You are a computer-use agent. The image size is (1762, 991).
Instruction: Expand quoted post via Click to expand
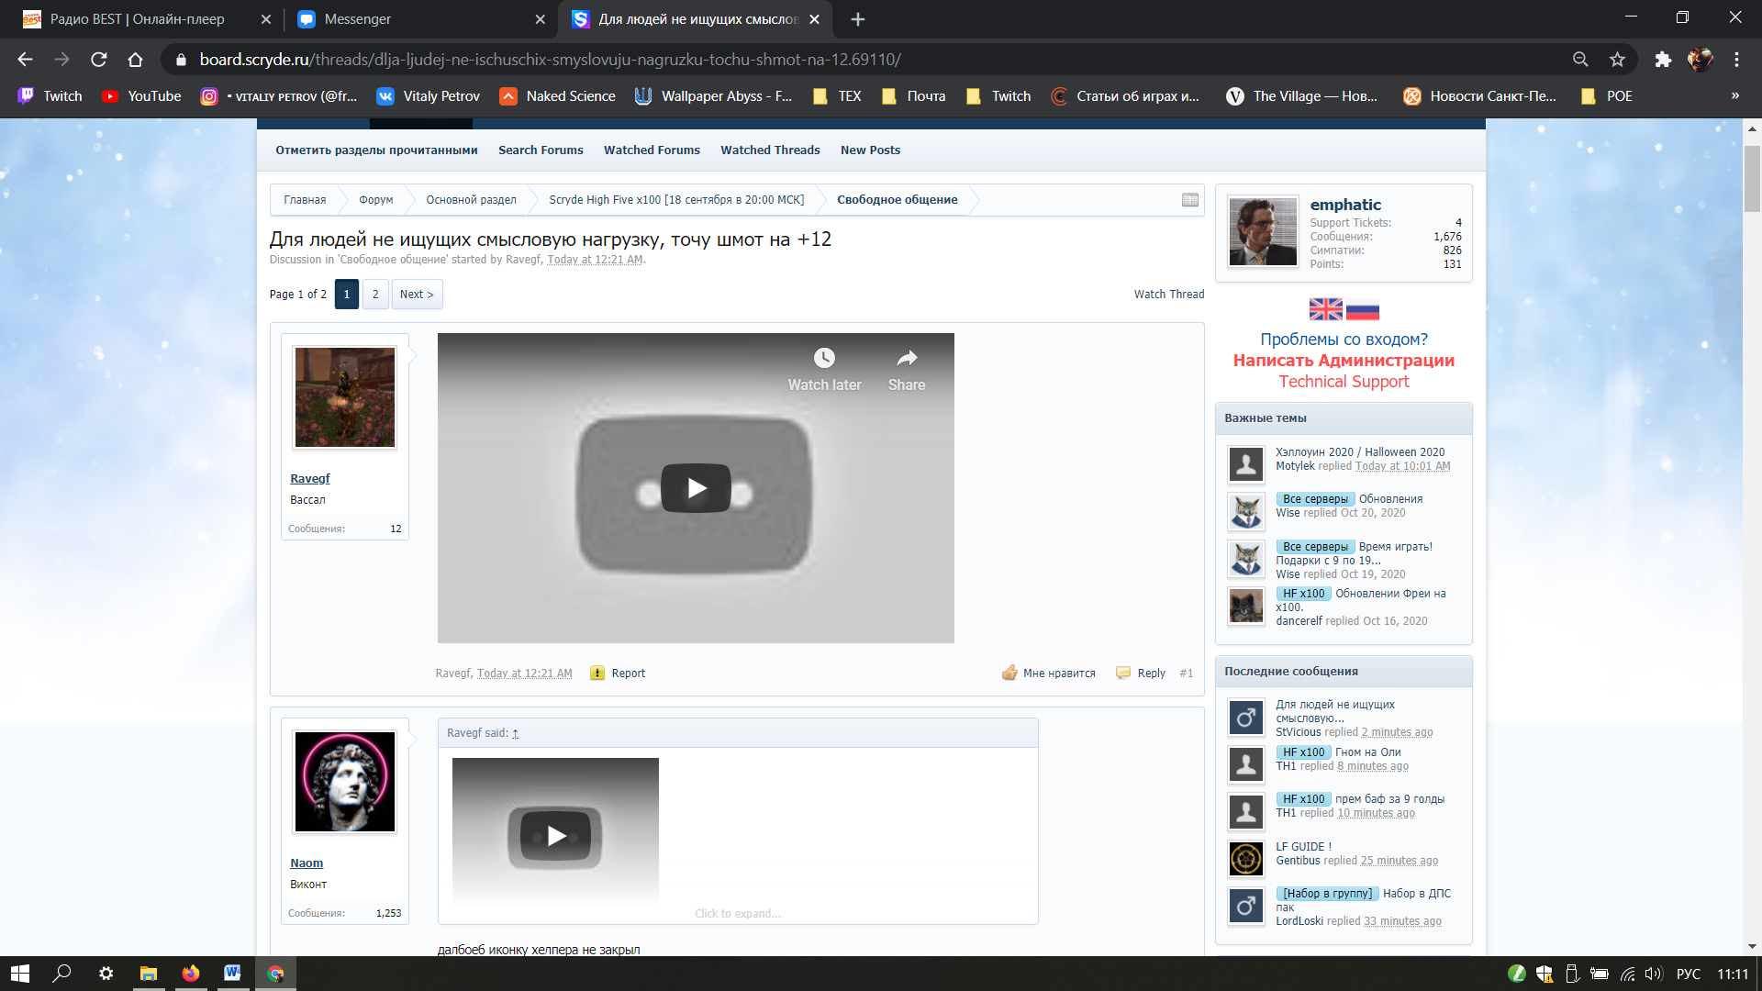[738, 913]
